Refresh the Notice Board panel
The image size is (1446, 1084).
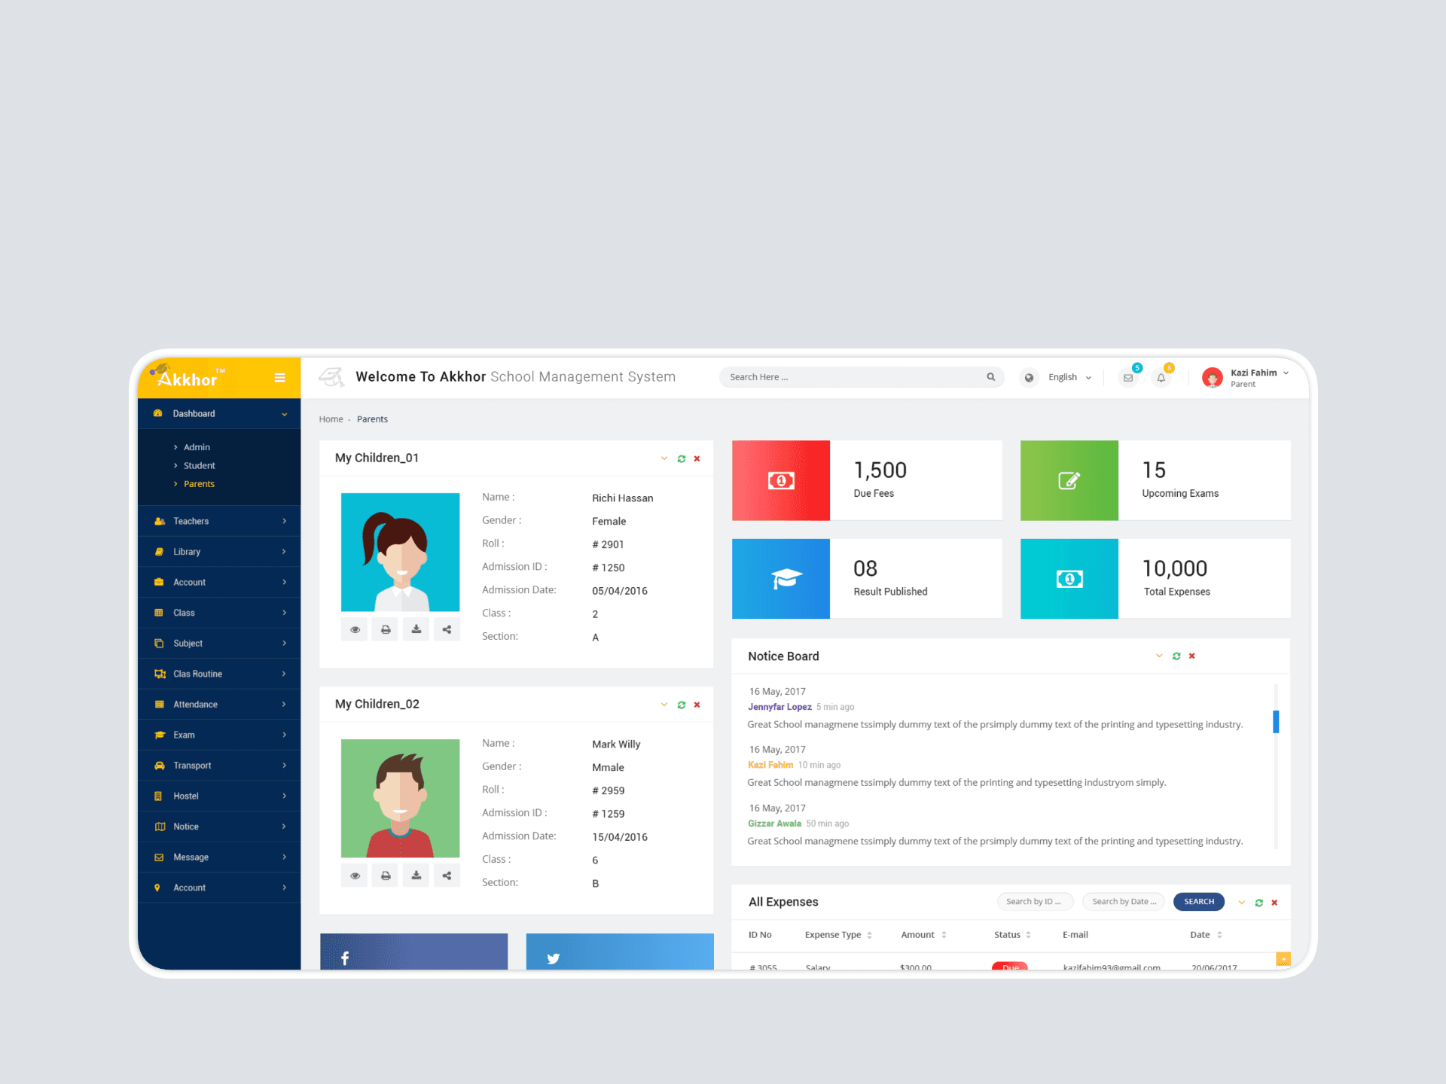tap(1176, 656)
